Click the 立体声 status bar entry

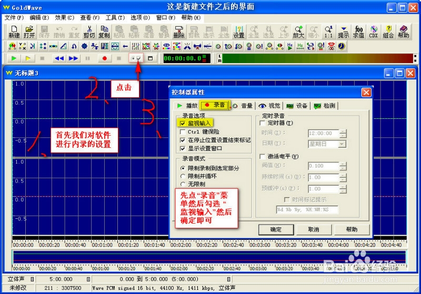16,279
